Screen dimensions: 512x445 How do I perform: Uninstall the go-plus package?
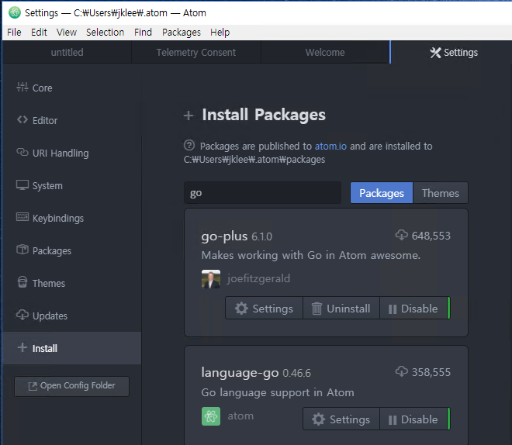click(x=341, y=309)
